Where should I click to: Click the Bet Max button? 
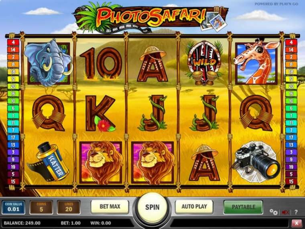[x=110, y=207]
